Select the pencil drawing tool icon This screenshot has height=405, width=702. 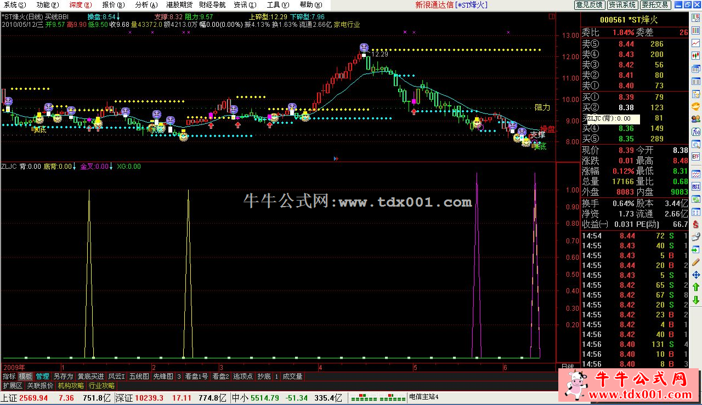click(696, 262)
